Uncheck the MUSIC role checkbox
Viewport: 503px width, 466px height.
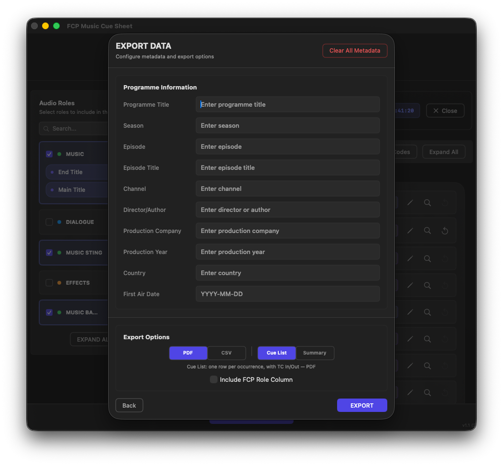49,154
